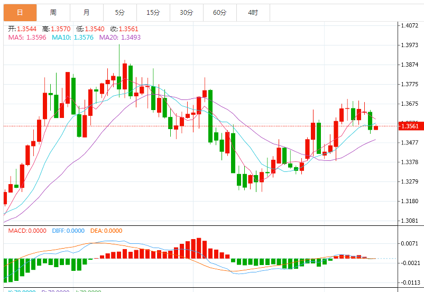Click the 1.3180 price axis label
This screenshot has height=292, width=424.
[x=409, y=201]
